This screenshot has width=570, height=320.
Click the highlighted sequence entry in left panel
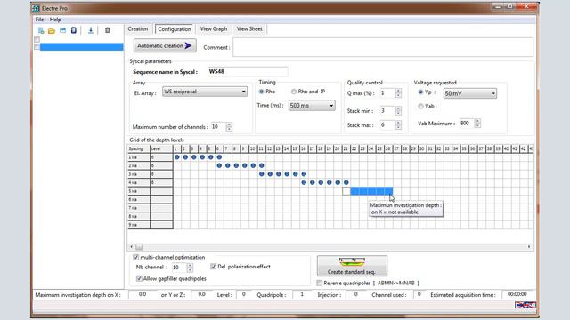(81, 47)
